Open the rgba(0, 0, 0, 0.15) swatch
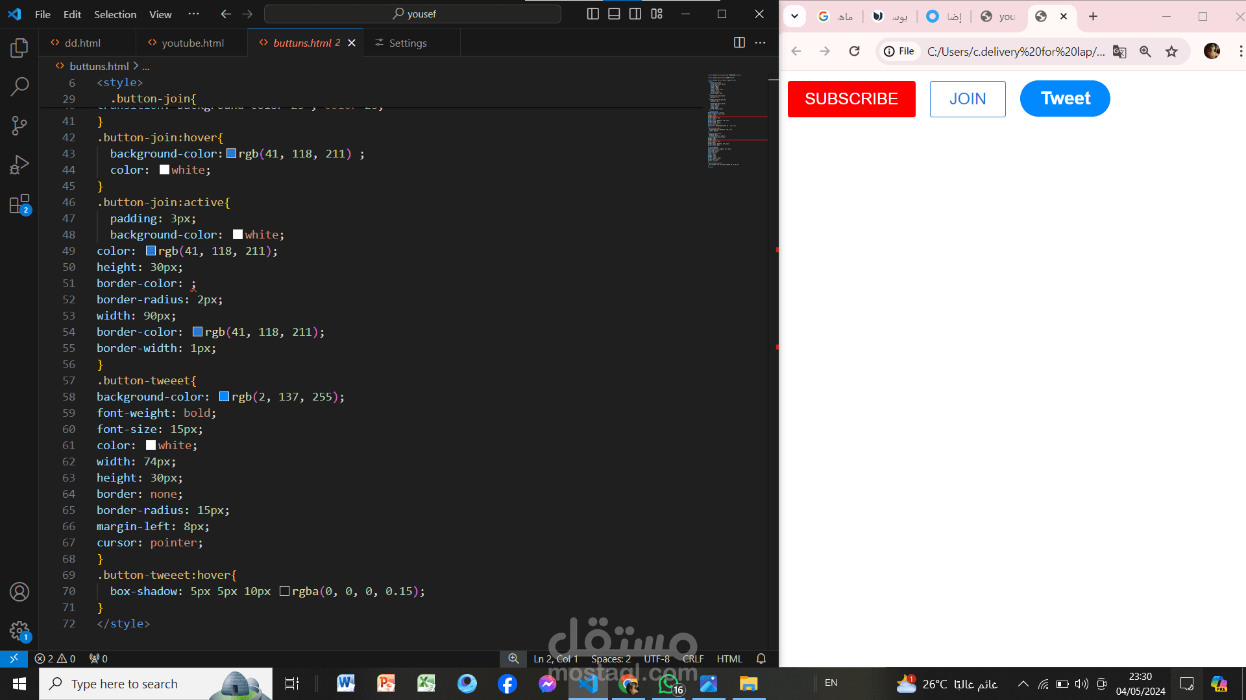The image size is (1246, 700). click(x=284, y=591)
